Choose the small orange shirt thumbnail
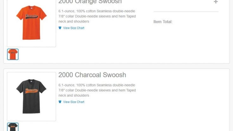This screenshot has width=233, height=131. (x=13, y=54)
